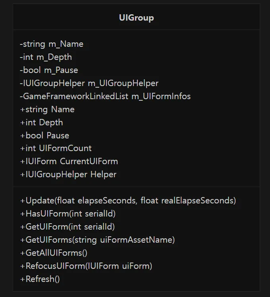
Task: Click the realElapseSeconds parameter text
Action: pos(198,201)
